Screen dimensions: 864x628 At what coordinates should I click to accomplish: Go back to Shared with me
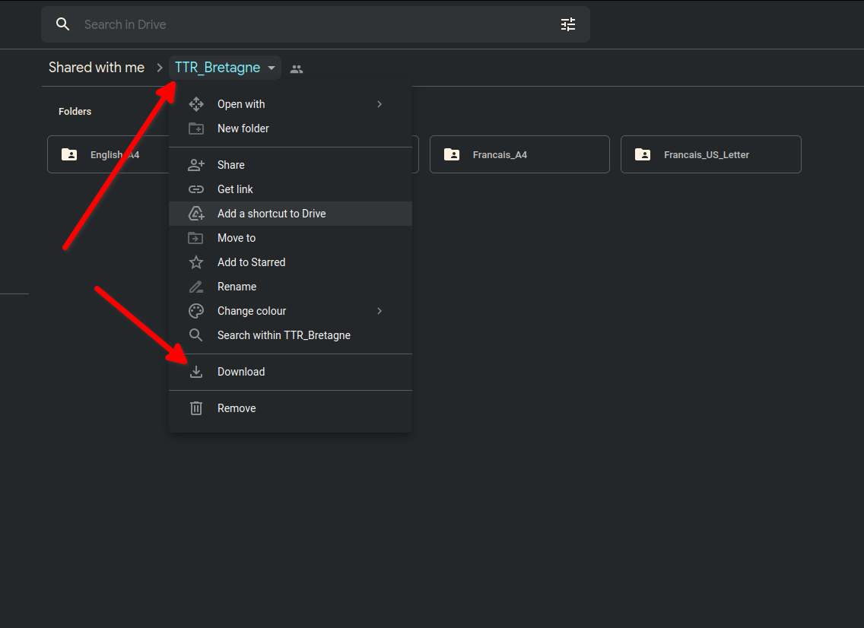pyautogui.click(x=97, y=68)
